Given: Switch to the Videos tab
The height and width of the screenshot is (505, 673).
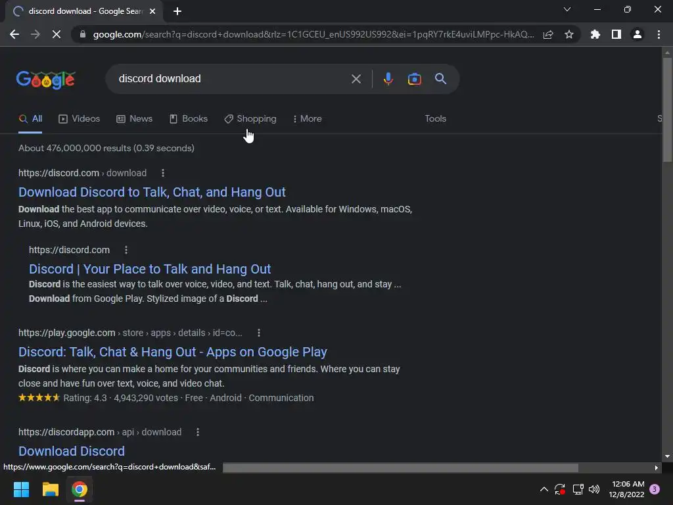Looking at the screenshot, I should [79, 119].
